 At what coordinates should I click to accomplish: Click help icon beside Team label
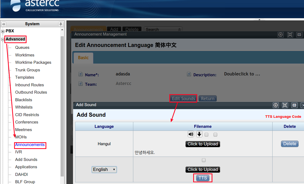(x=80, y=84)
